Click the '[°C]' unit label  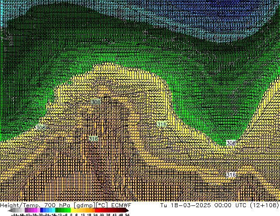102,205
